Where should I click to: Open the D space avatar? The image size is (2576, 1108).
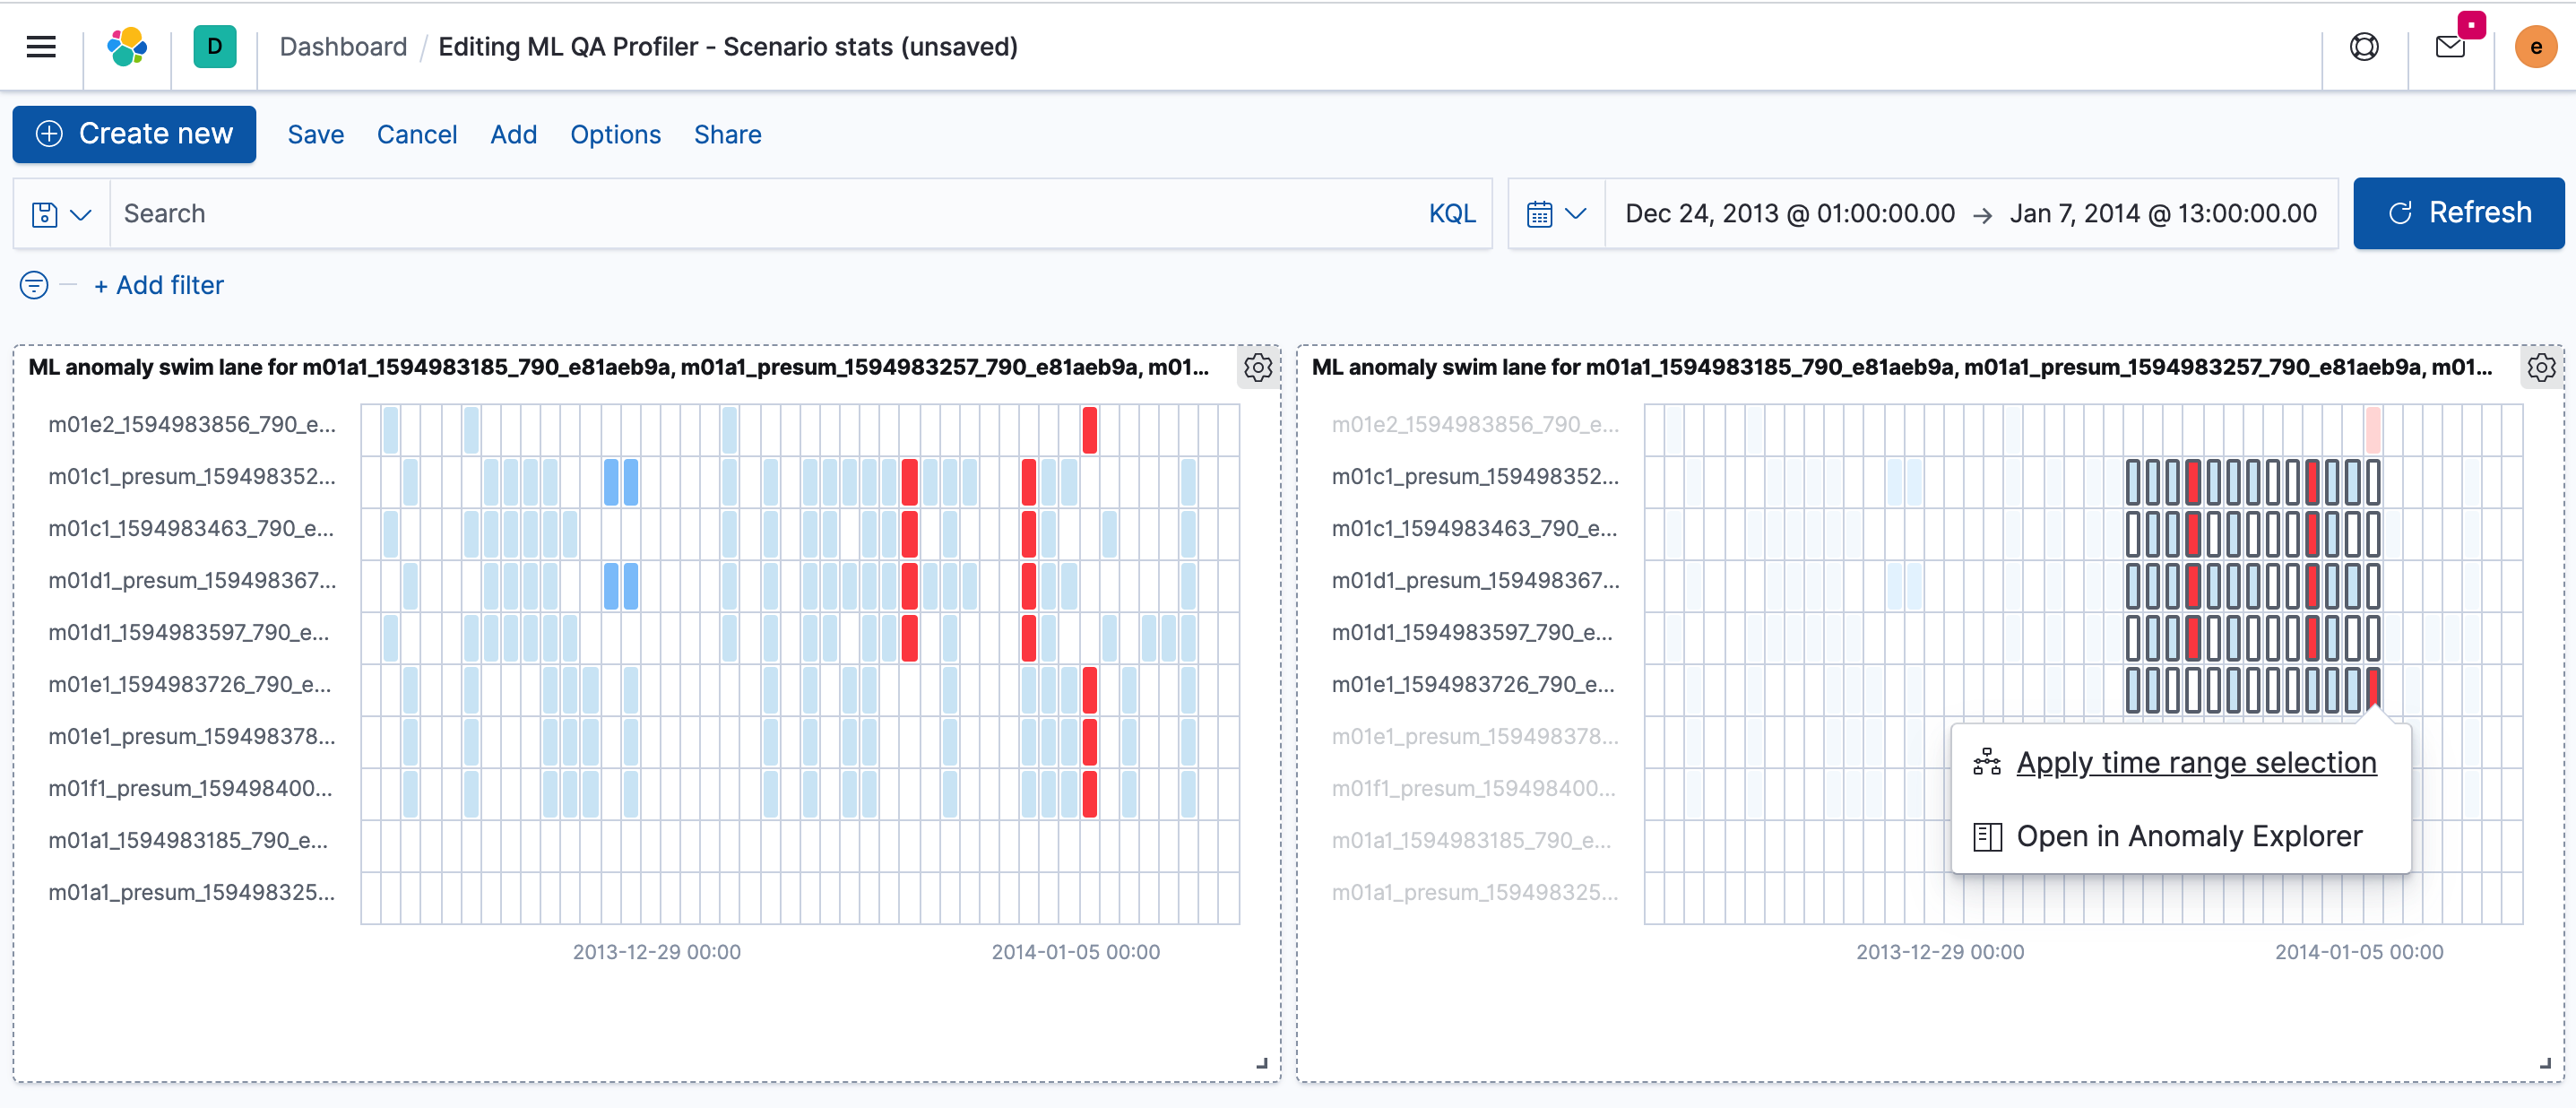pos(214,47)
